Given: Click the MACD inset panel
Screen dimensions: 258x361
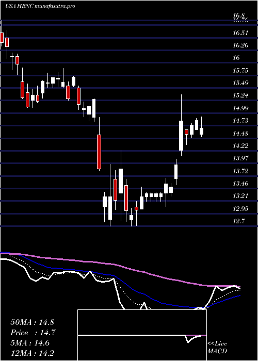Looking at the screenshot, I should coord(142,335).
